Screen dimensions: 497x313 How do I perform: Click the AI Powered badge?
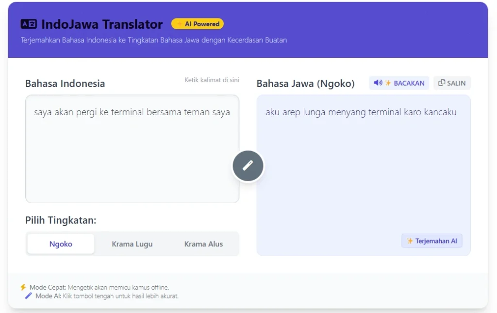[198, 23]
